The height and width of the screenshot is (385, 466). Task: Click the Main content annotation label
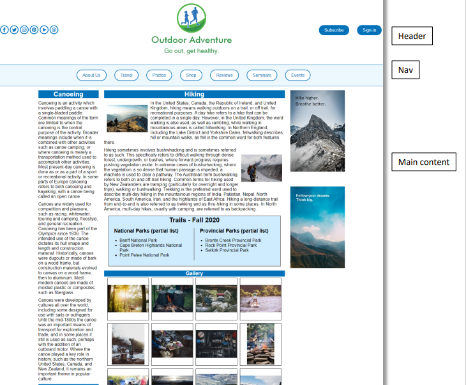coord(423,162)
